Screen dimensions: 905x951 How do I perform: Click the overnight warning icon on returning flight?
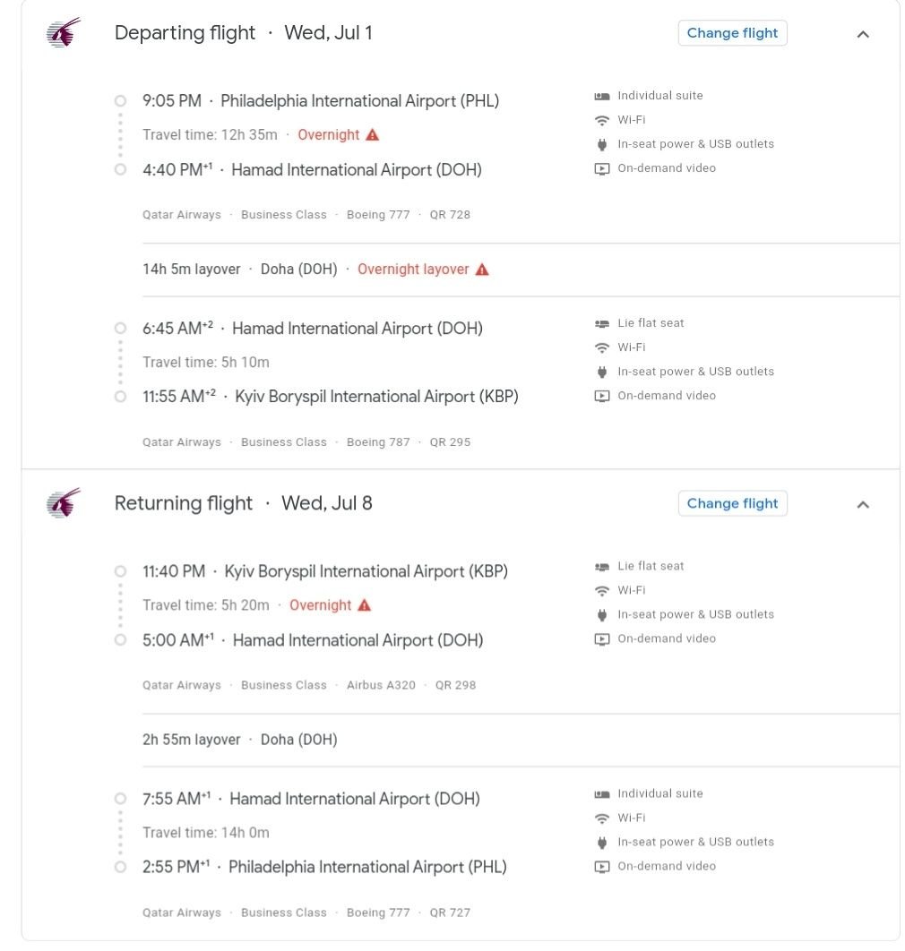[364, 605]
